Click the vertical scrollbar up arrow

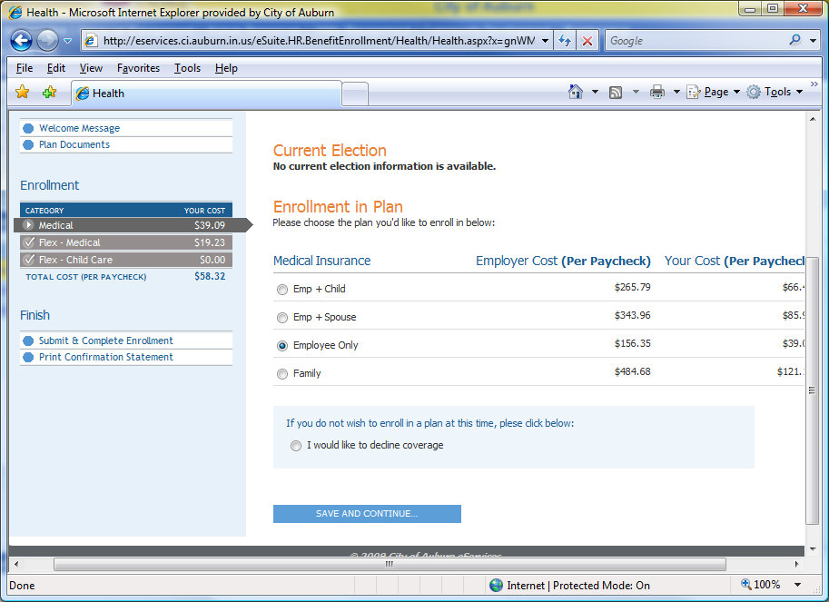click(812, 118)
